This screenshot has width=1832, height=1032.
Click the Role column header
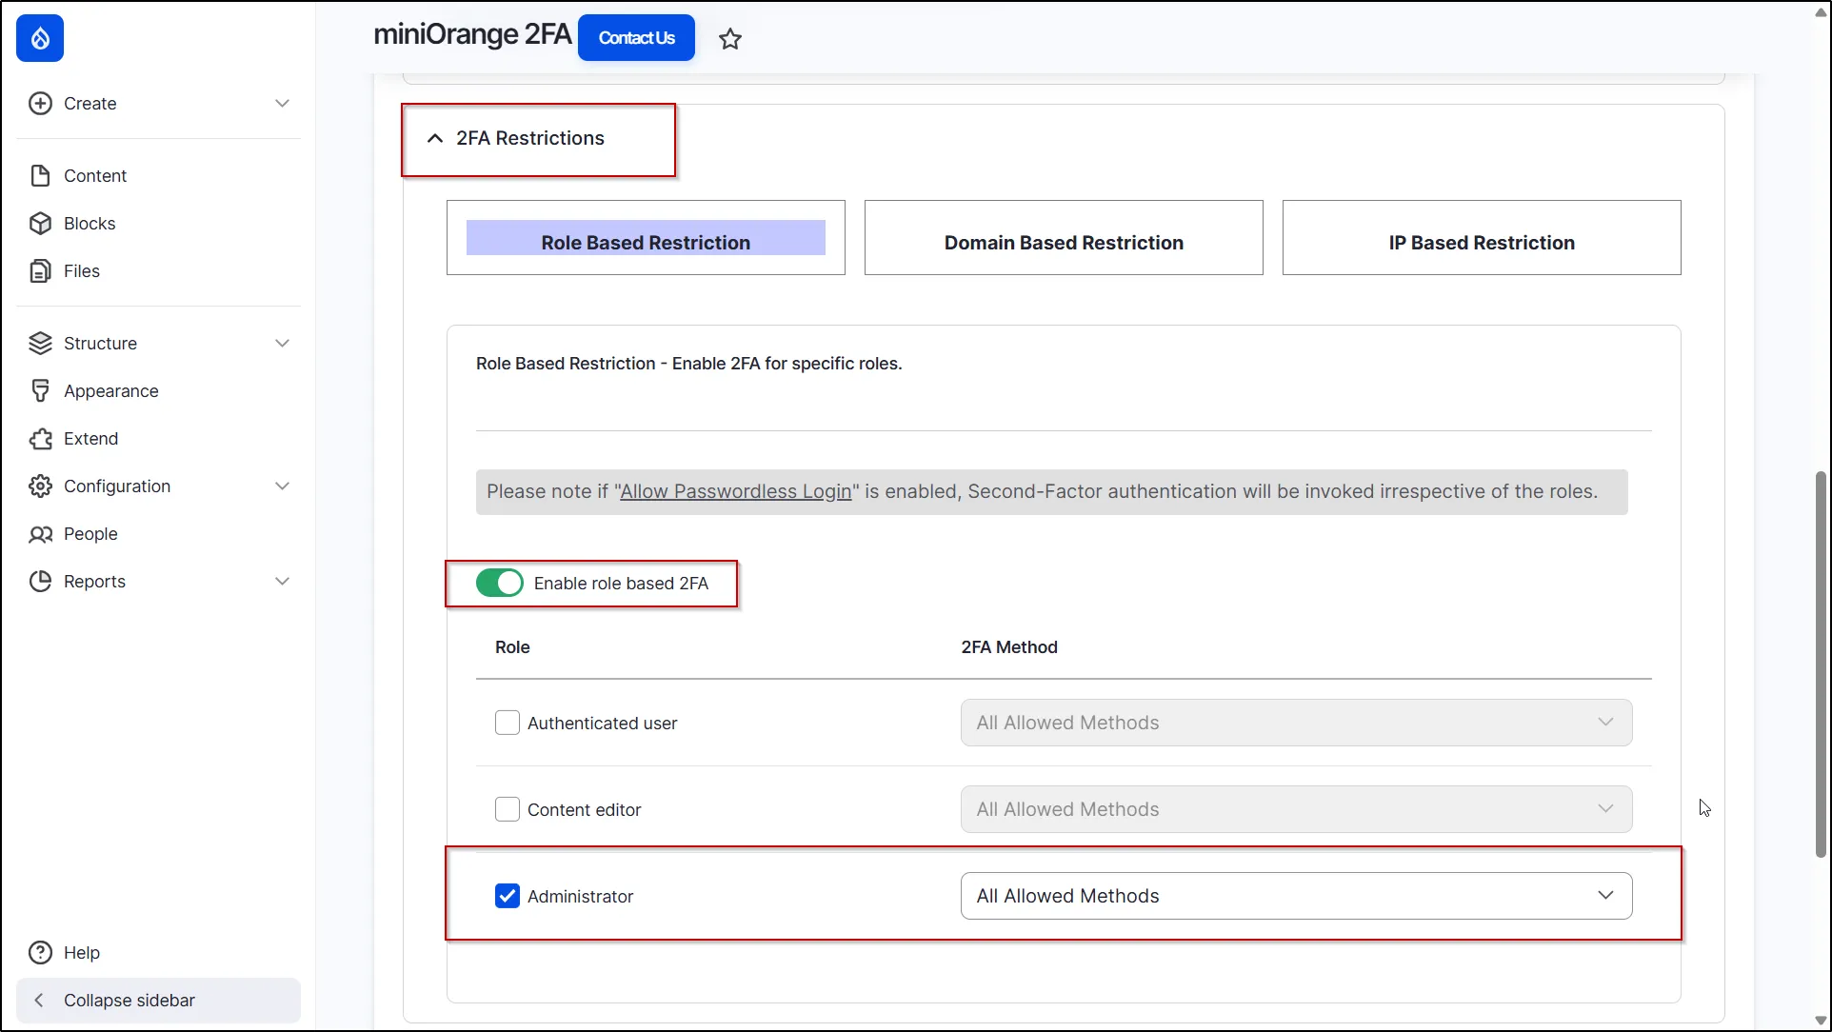click(512, 646)
